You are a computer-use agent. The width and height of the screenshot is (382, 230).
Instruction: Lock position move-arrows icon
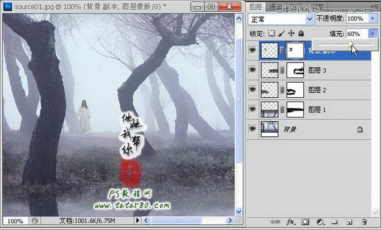coord(291,33)
